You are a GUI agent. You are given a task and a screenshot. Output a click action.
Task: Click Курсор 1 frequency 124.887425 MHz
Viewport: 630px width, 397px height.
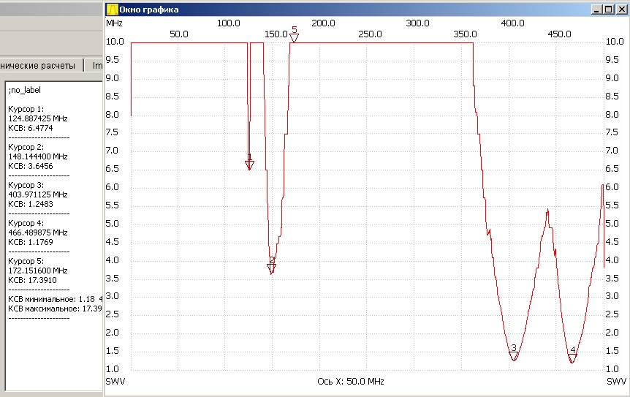tap(38, 118)
